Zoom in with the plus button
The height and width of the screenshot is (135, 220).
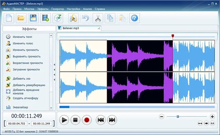click(x=212, y=116)
